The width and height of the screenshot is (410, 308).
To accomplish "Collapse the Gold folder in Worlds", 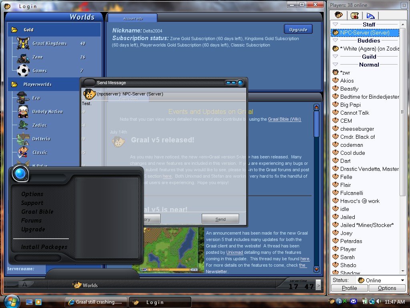I will 14,30.
